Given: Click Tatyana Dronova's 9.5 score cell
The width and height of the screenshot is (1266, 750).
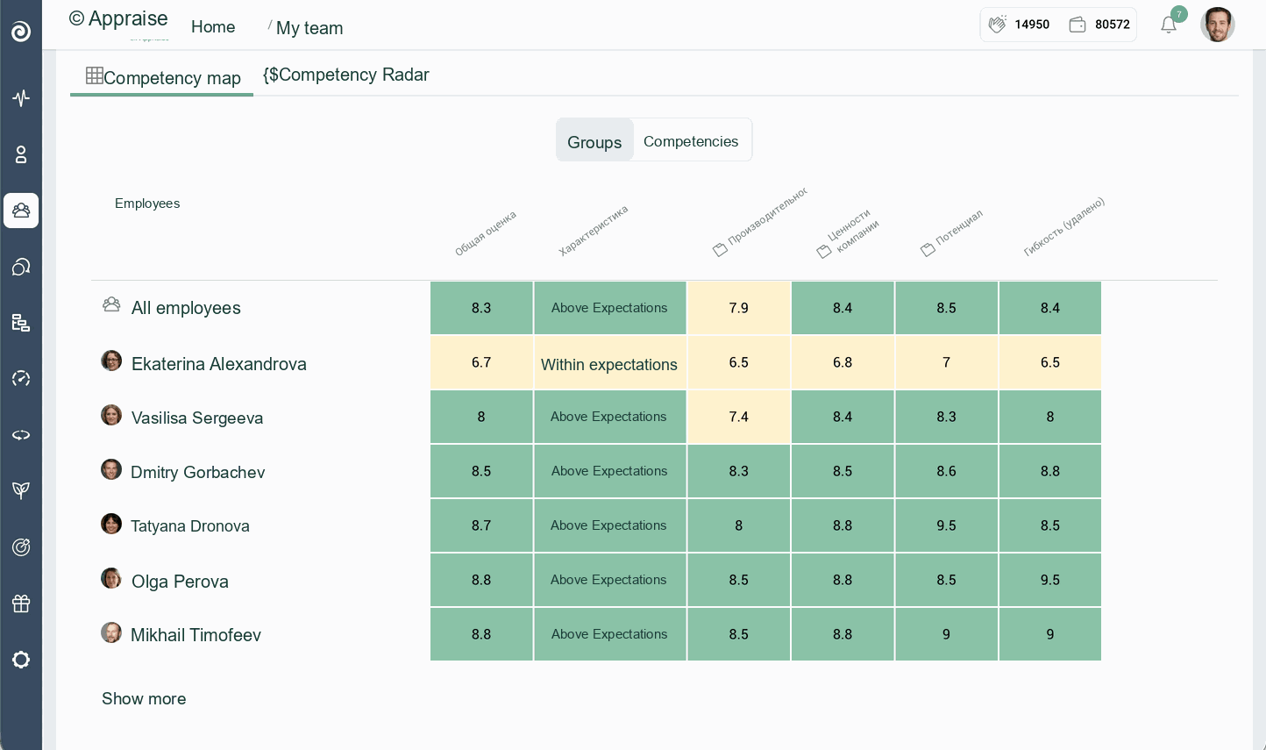Looking at the screenshot, I should [x=946, y=525].
